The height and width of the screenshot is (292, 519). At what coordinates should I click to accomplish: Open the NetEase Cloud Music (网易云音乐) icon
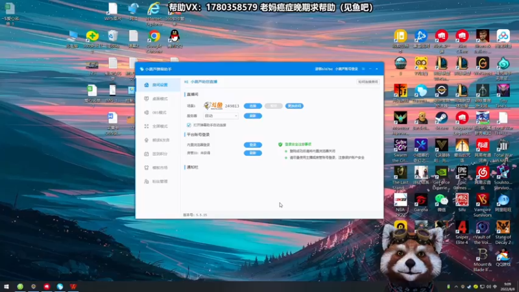[x=482, y=178]
